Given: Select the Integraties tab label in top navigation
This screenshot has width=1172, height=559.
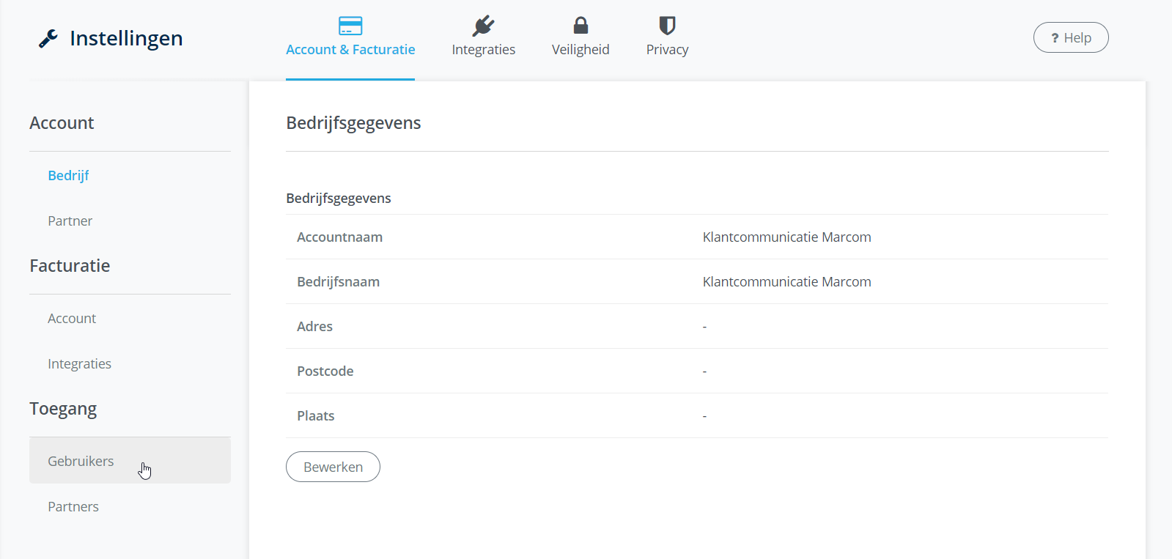Looking at the screenshot, I should pyautogui.click(x=483, y=50).
